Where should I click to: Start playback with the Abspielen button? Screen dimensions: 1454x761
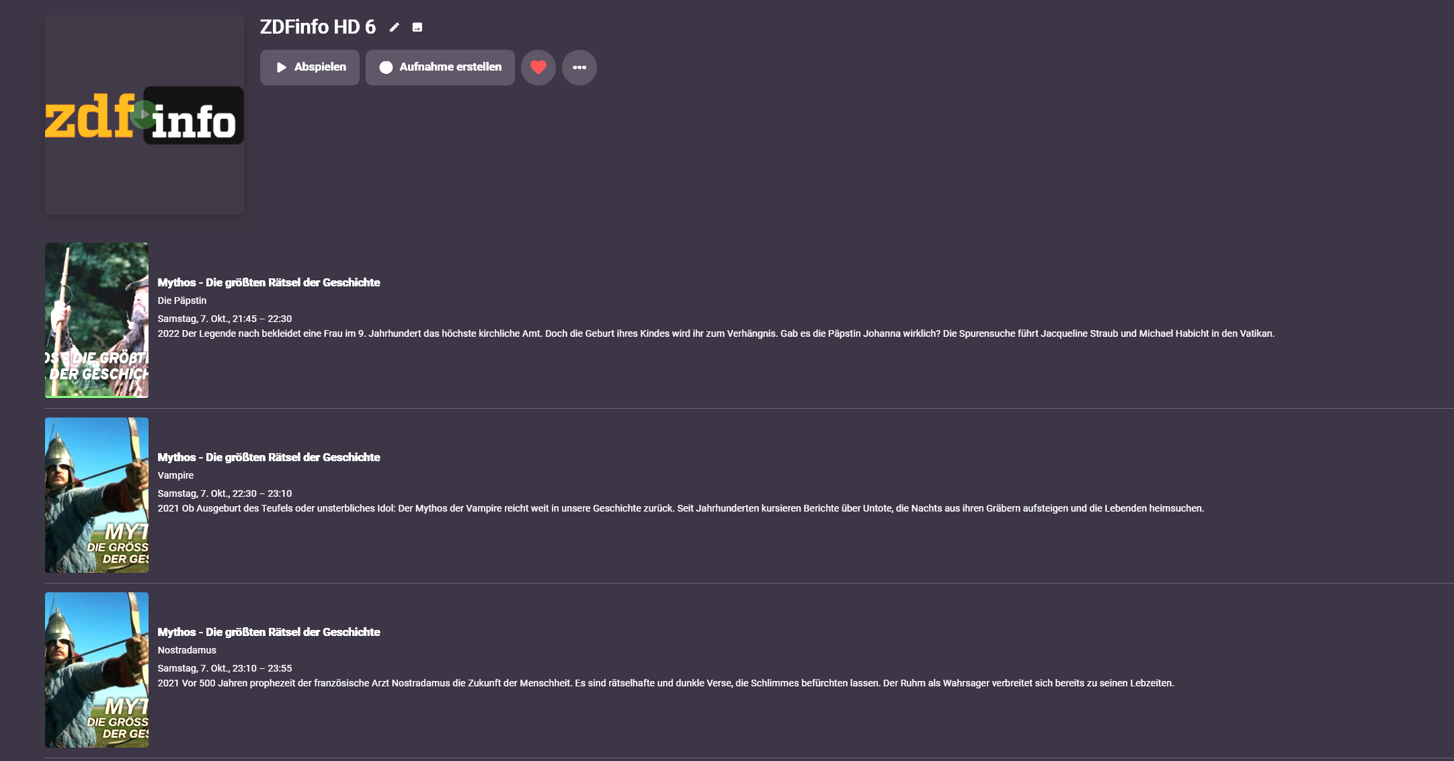(x=310, y=67)
